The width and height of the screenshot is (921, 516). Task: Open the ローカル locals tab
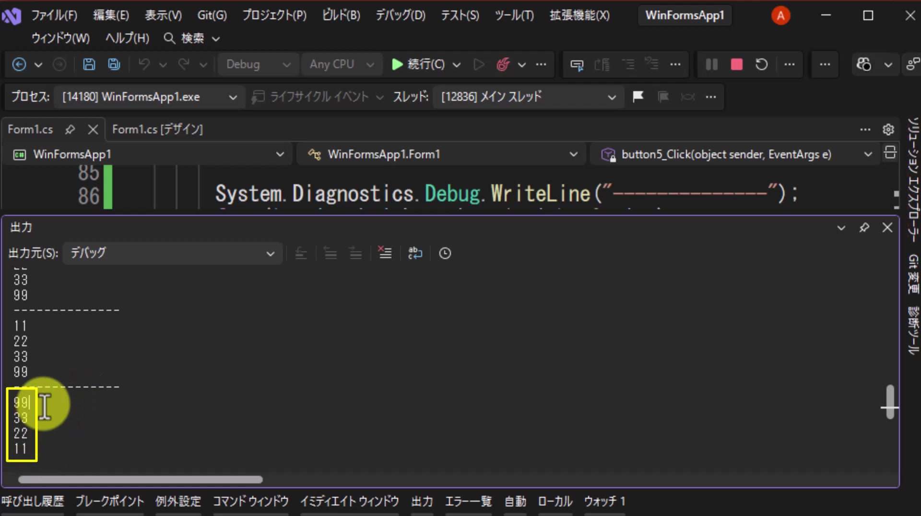(555, 502)
